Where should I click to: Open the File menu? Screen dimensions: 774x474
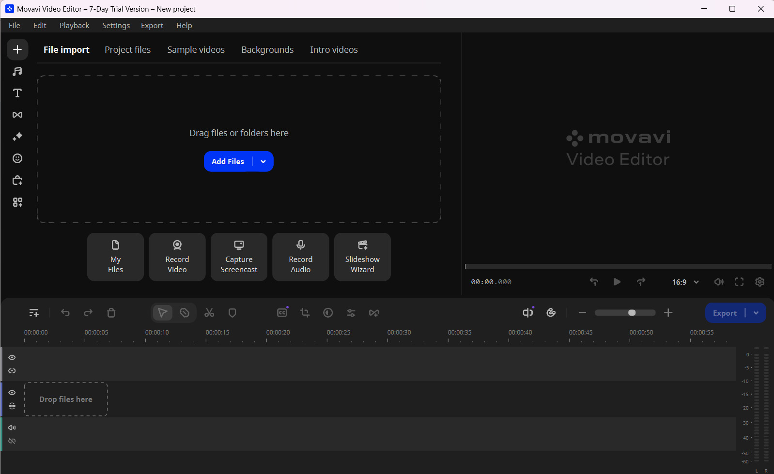(x=15, y=26)
